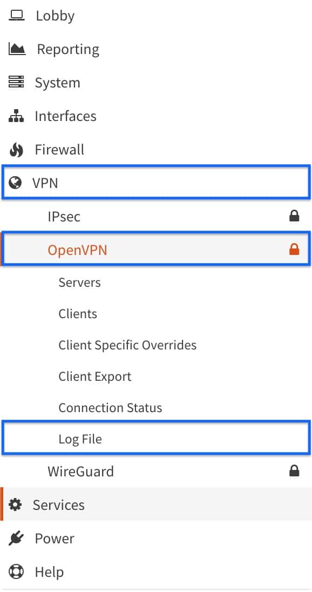Viewport: 312px width, 592px height.
Task: Open Help using the lifebuoy icon
Action: [16, 571]
